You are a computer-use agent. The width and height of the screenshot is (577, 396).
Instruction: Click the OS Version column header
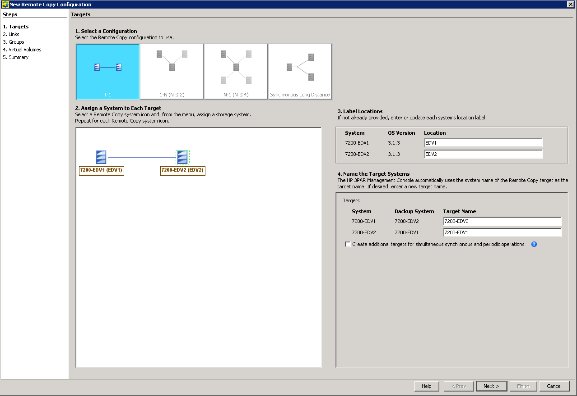click(x=402, y=133)
